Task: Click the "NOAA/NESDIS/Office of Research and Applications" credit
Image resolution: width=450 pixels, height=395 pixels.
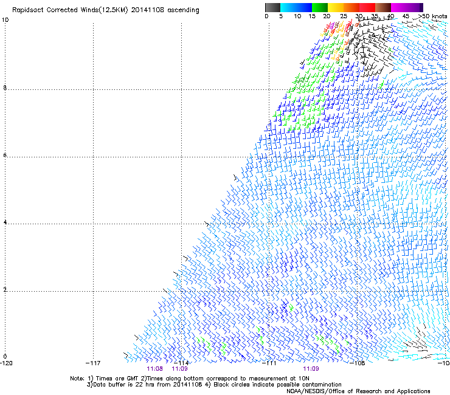Action: click(x=358, y=391)
